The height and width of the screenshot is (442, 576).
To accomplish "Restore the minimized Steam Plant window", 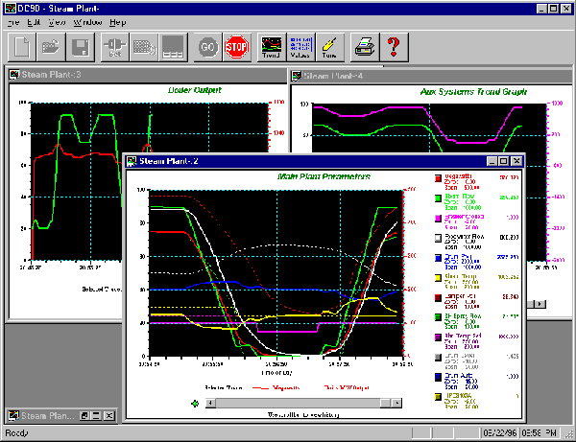I will click(84, 415).
